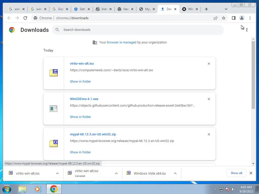Click the mypal-browser.org release URL
This screenshot has height=194, width=259.
click(122, 141)
